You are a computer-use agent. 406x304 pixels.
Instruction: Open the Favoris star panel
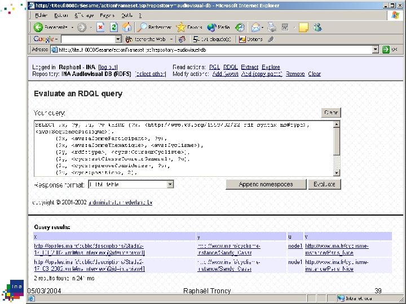[189, 27]
